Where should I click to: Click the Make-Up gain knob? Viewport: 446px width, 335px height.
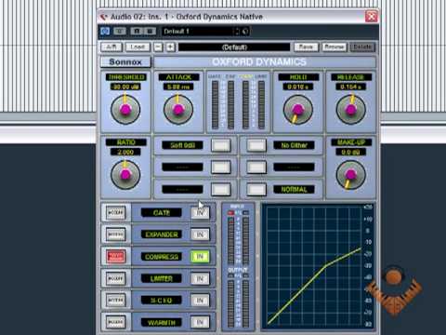pyautogui.click(x=351, y=175)
